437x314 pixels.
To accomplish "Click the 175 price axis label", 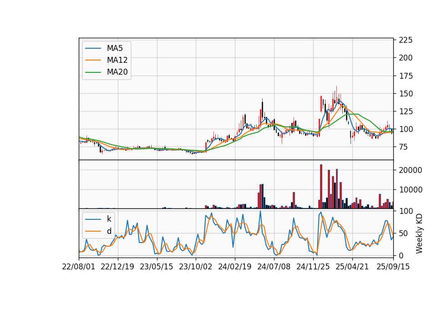I will point(406,76).
